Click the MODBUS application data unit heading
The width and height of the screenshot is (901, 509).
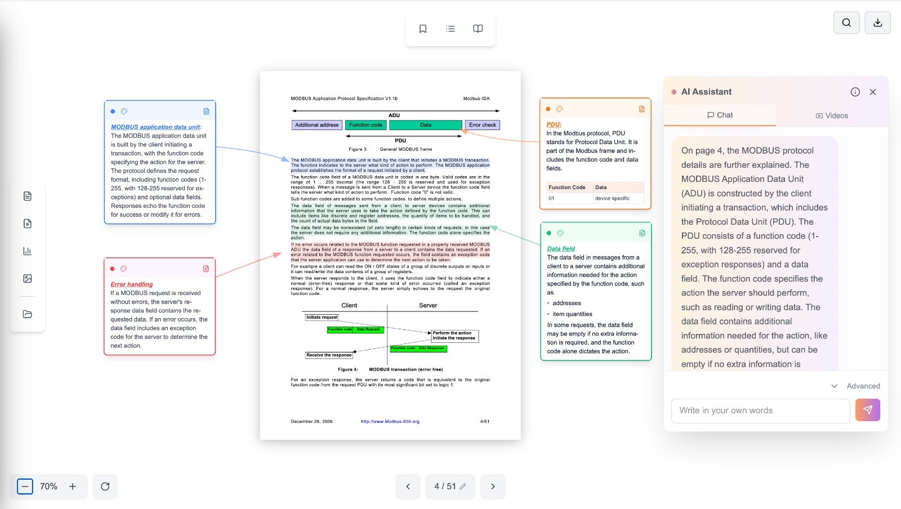155,127
